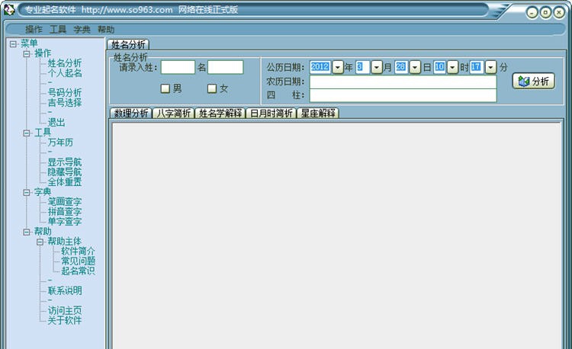Click the year value 2012 field
The height and width of the screenshot is (349, 572).
(x=320, y=67)
